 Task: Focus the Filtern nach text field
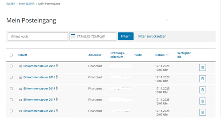pos(38,36)
